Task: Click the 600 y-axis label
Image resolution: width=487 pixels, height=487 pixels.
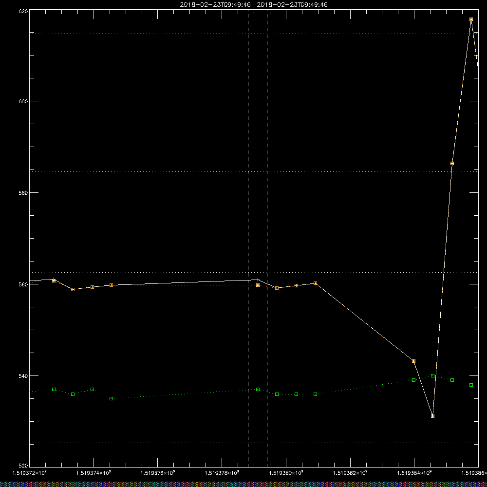Action: click(x=23, y=101)
